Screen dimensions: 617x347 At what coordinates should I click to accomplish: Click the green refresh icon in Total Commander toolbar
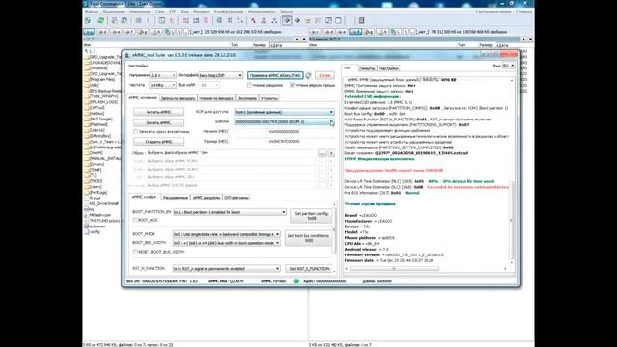[101, 20]
